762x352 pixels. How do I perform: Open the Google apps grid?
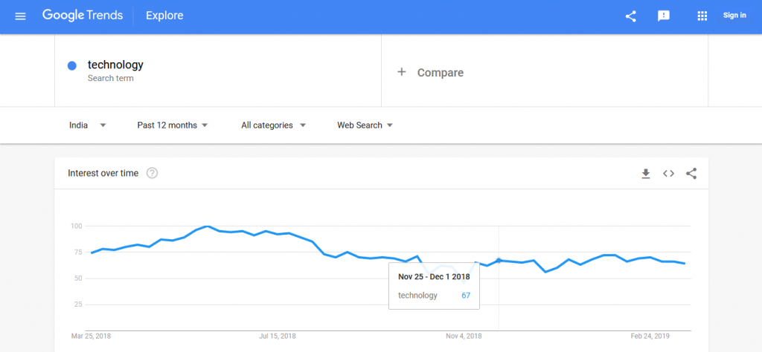[702, 16]
